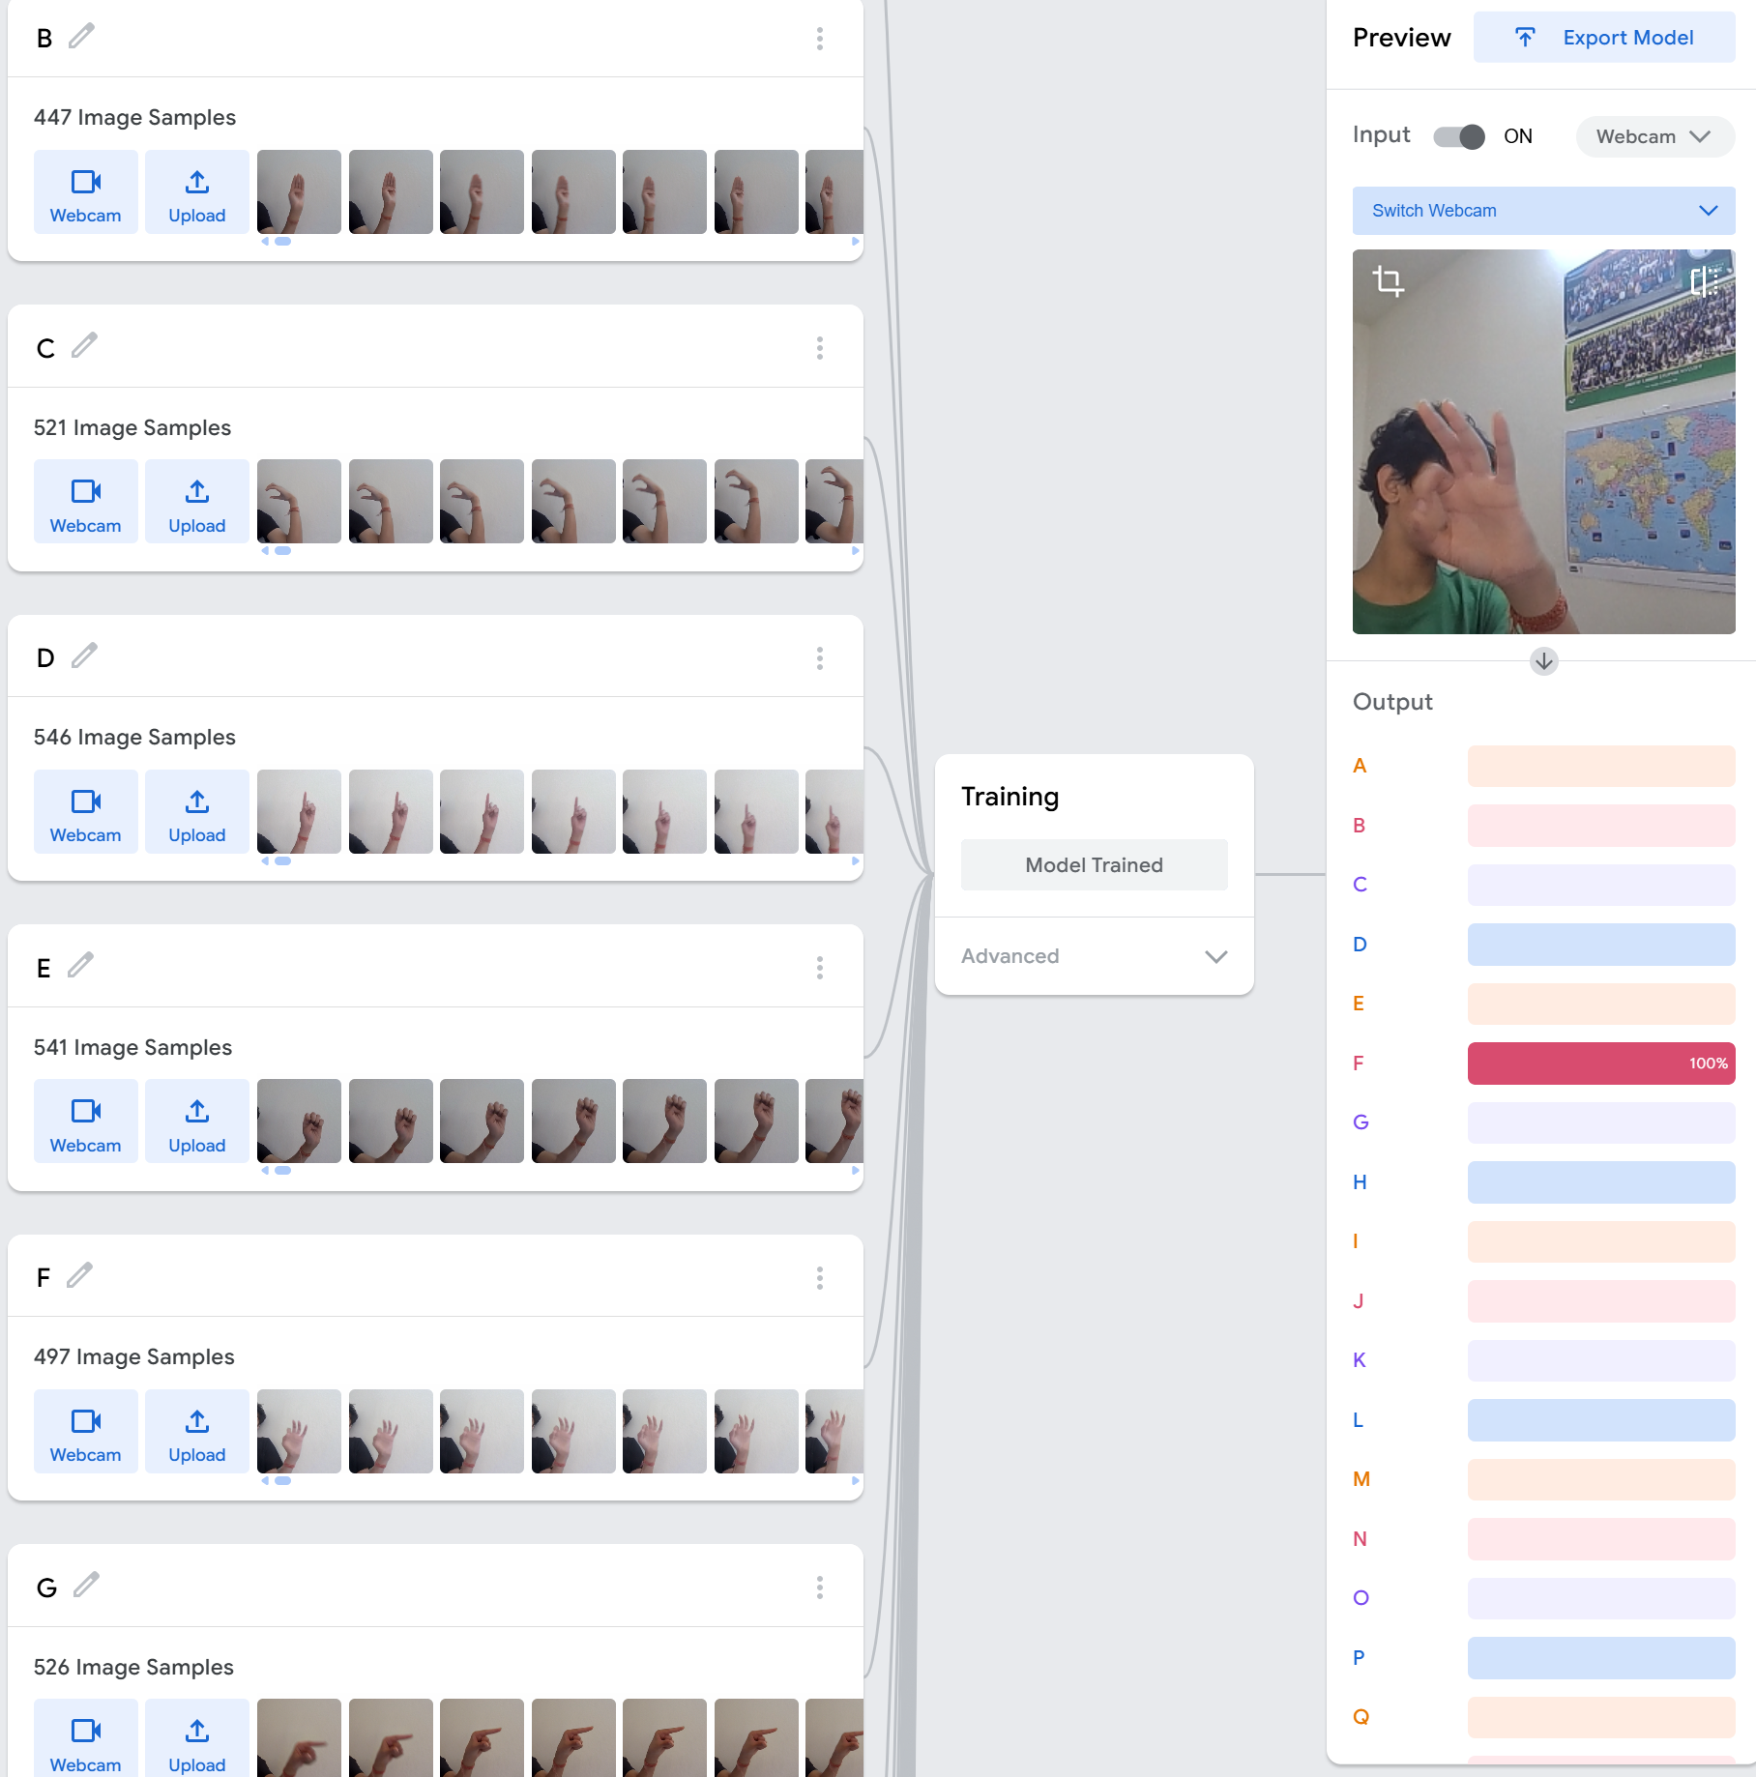Viewport: 1756px width, 1777px height.
Task: Open class B options three-dot menu
Action: tap(820, 39)
